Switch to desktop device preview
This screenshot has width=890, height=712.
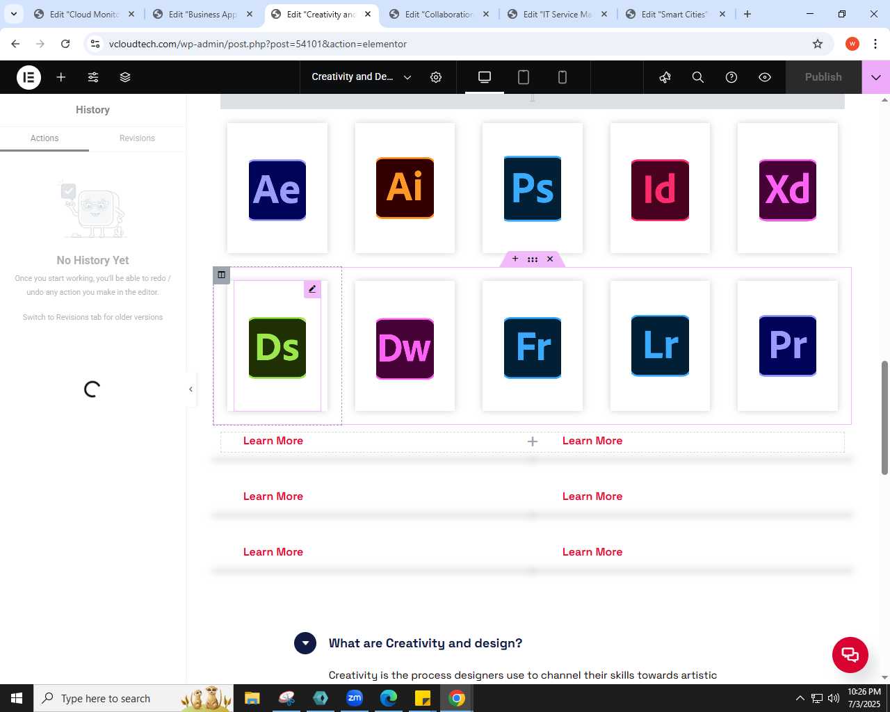coord(485,77)
